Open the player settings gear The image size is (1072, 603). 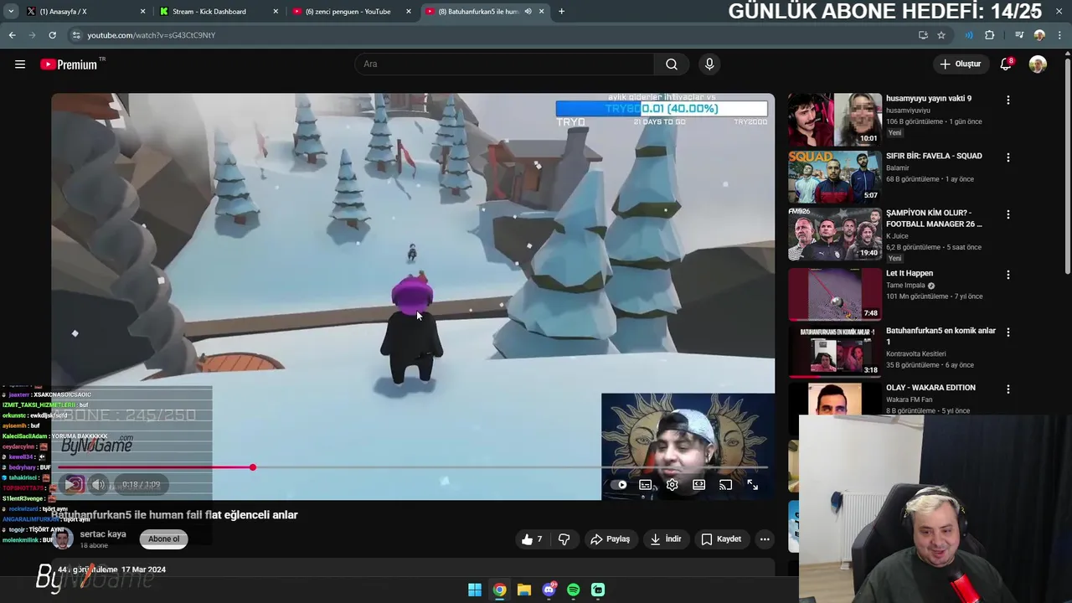(672, 485)
